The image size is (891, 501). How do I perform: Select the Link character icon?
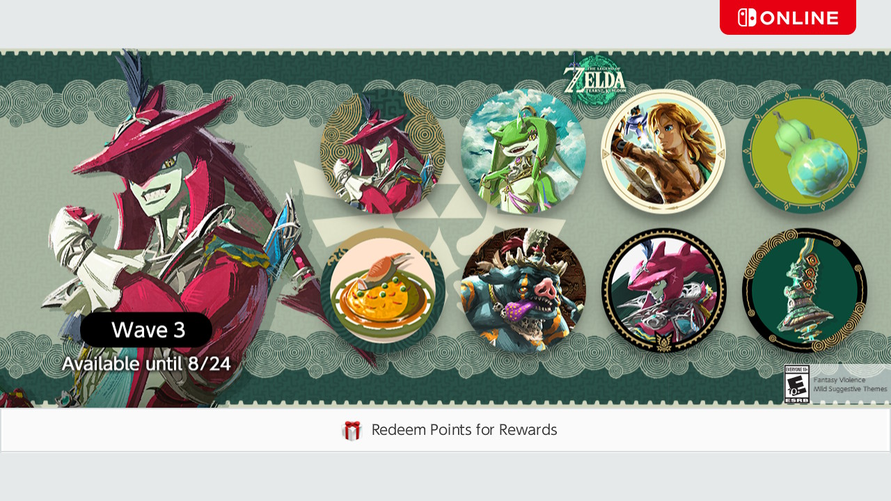click(663, 151)
